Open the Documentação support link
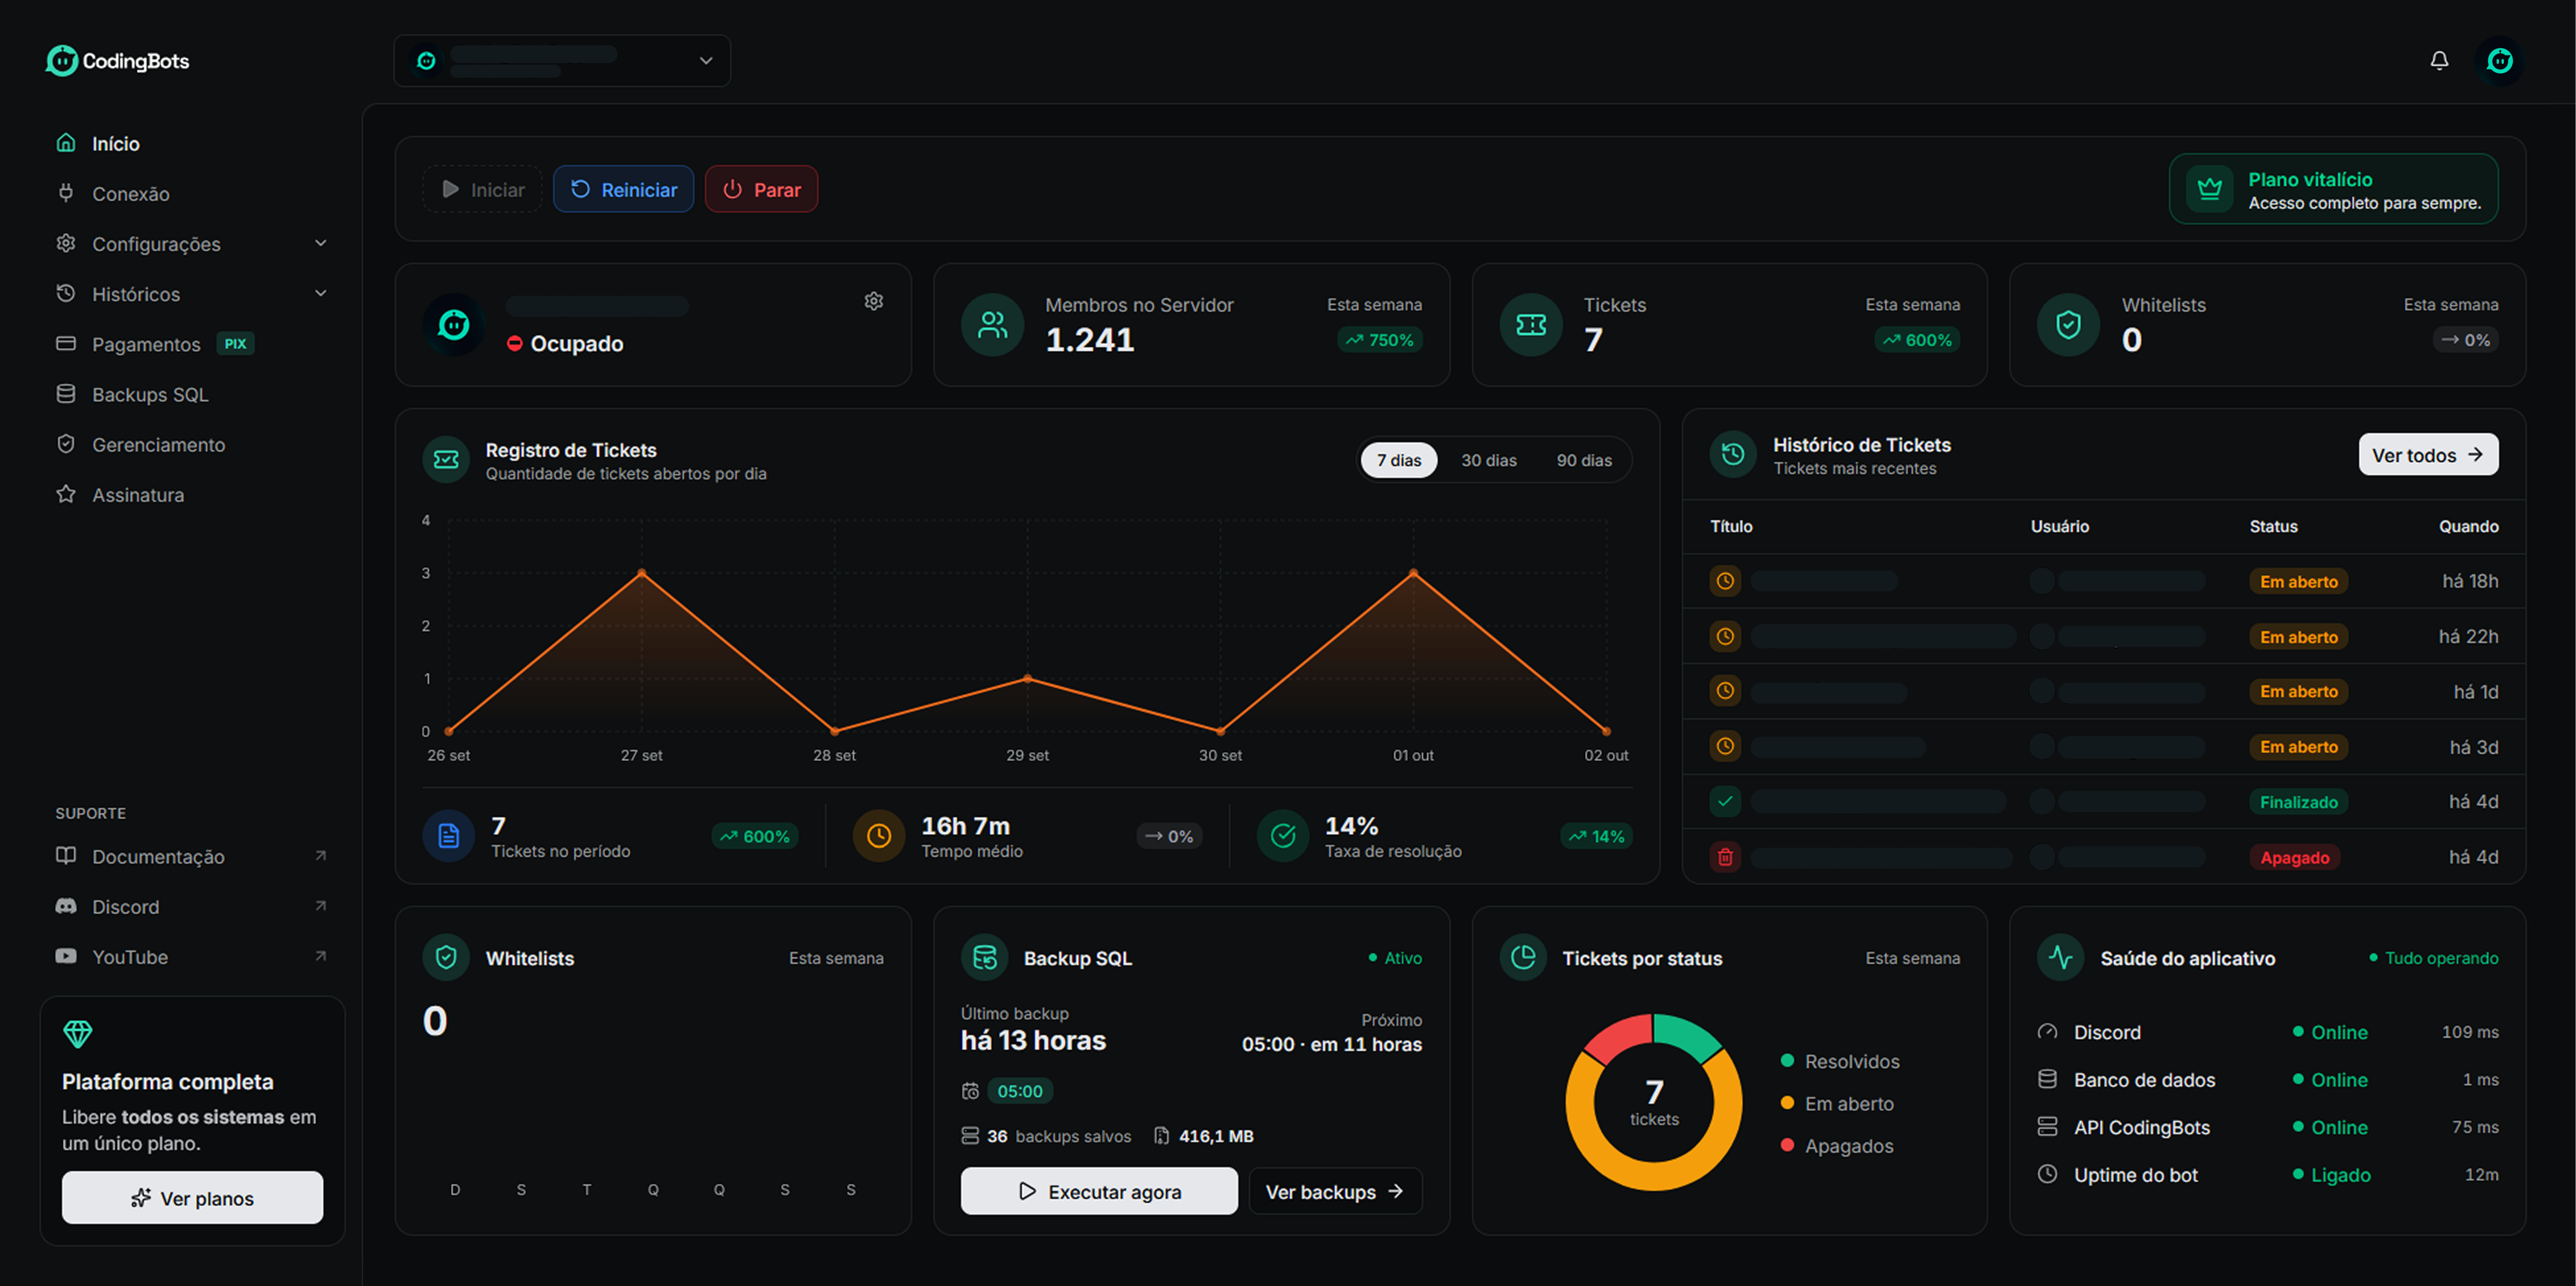This screenshot has height=1286, width=2576. click(x=192, y=856)
